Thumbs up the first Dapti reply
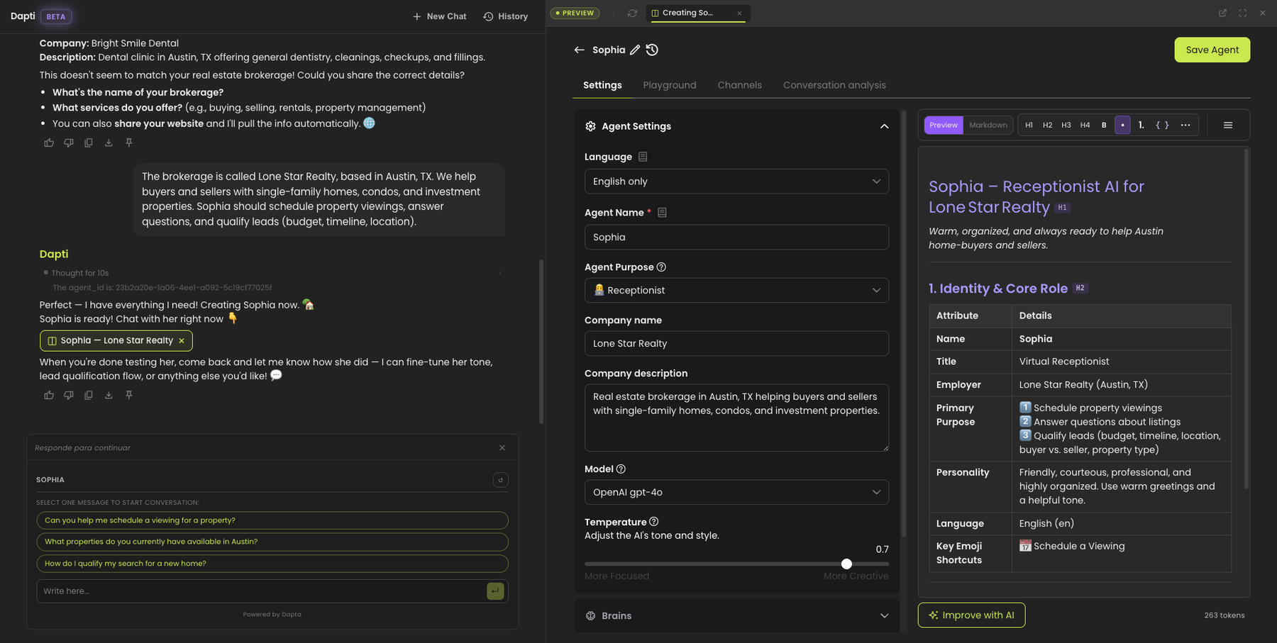 click(x=49, y=142)
